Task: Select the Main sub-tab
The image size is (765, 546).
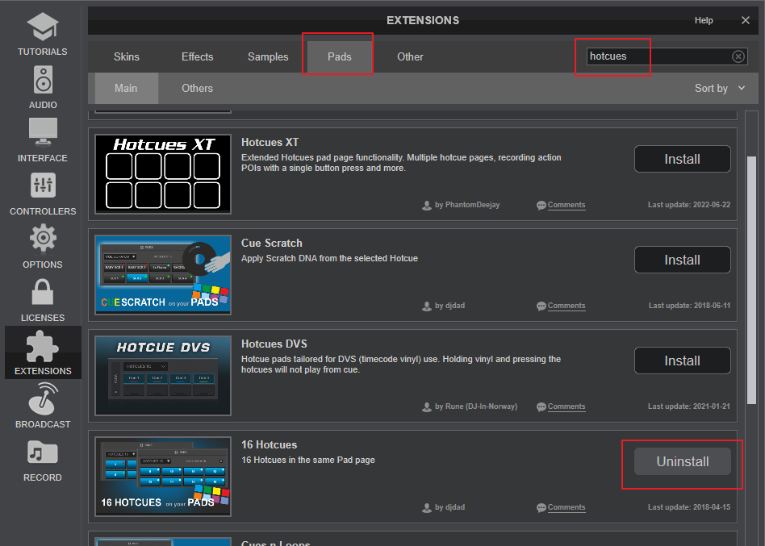Action: point(126,88)
